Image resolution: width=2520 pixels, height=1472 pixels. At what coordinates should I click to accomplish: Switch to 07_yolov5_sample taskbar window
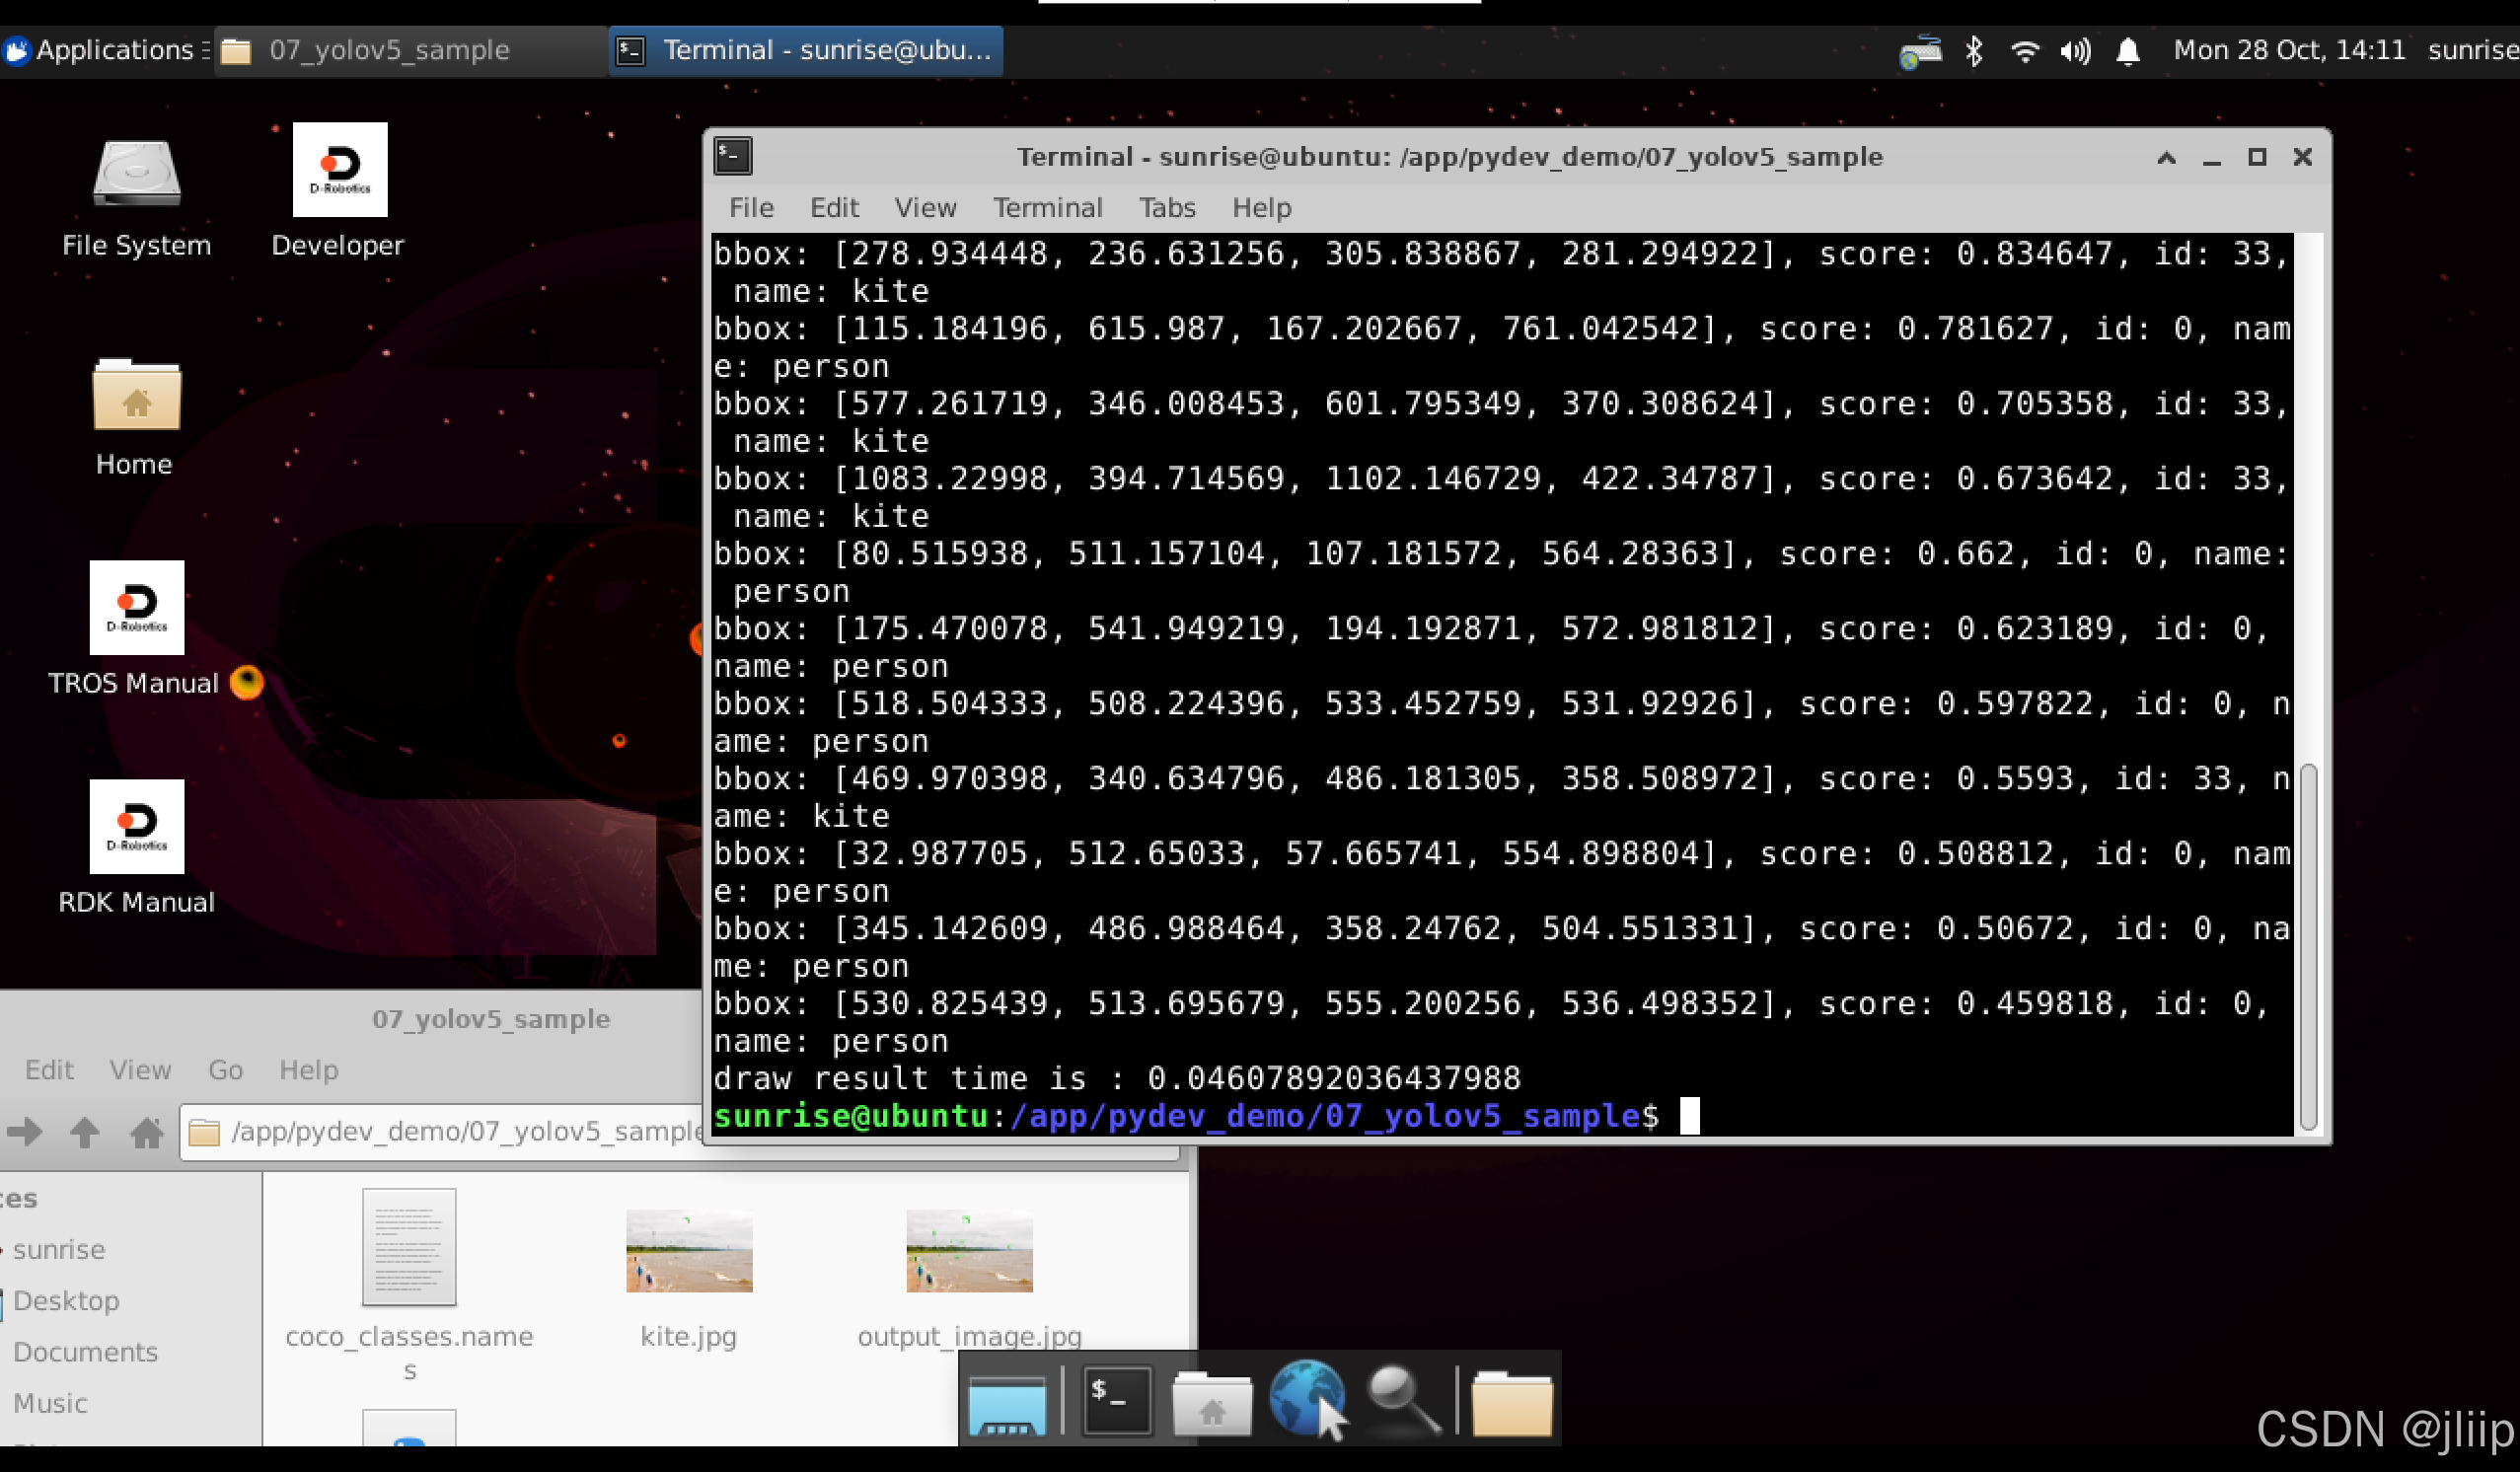point(390,50)
